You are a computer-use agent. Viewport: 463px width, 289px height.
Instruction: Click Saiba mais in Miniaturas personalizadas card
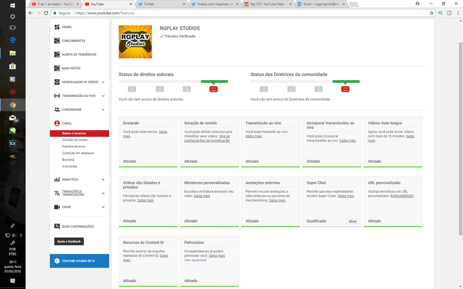click(x=202, y=196)
